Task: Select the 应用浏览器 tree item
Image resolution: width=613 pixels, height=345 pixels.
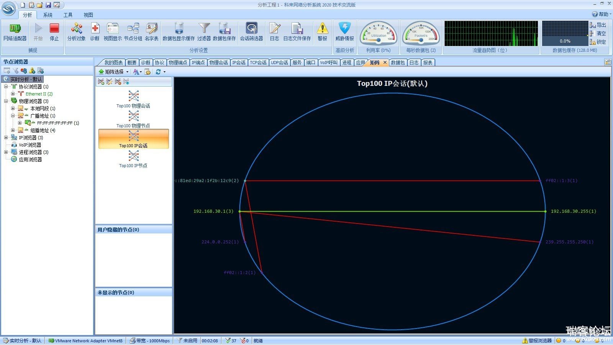Action: pyautogui.click(x=26, y=159)
